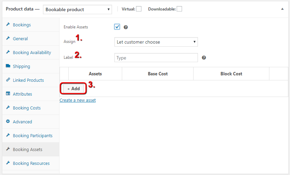Click the list icon beside Attributes
The width and height of the screenshot is (290, 175).
tap(8, 94)
